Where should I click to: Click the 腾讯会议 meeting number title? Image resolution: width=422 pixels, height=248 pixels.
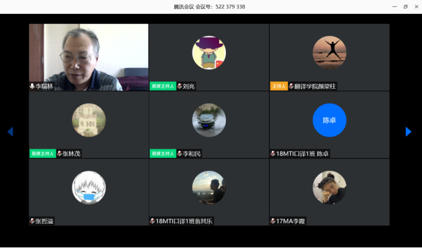[209, 7]
